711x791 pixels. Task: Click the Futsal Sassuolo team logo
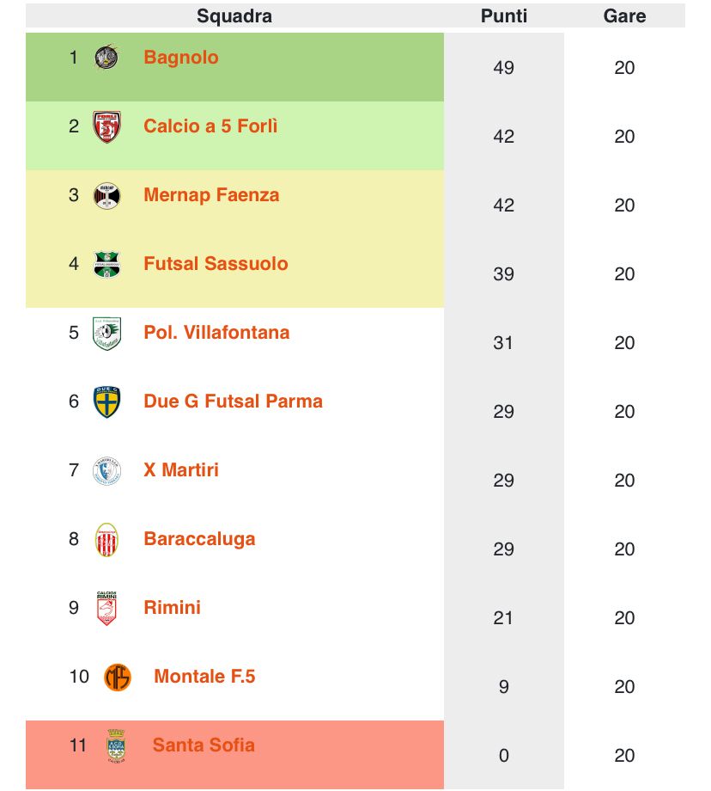tap(106, 264)
